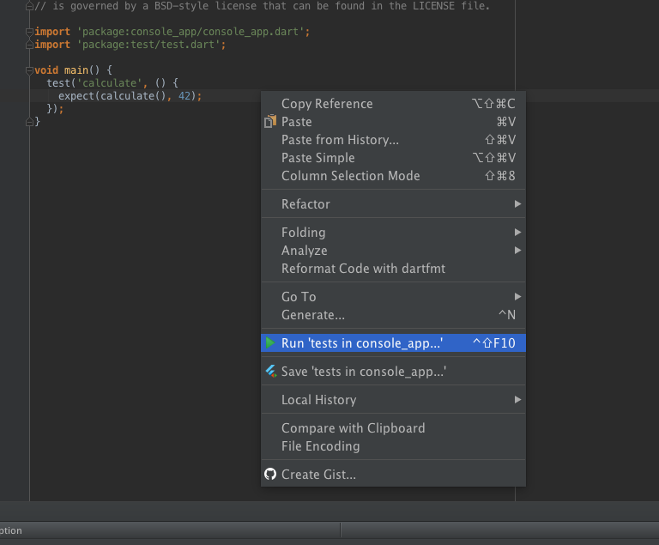Select Paste in the context menu

pyautogui.click(x=393, y=122)
